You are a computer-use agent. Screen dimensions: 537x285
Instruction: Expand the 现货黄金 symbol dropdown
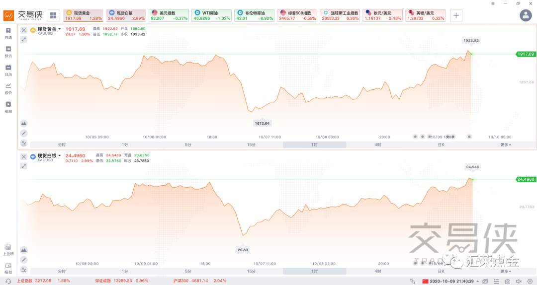click(x=60, y=29)
